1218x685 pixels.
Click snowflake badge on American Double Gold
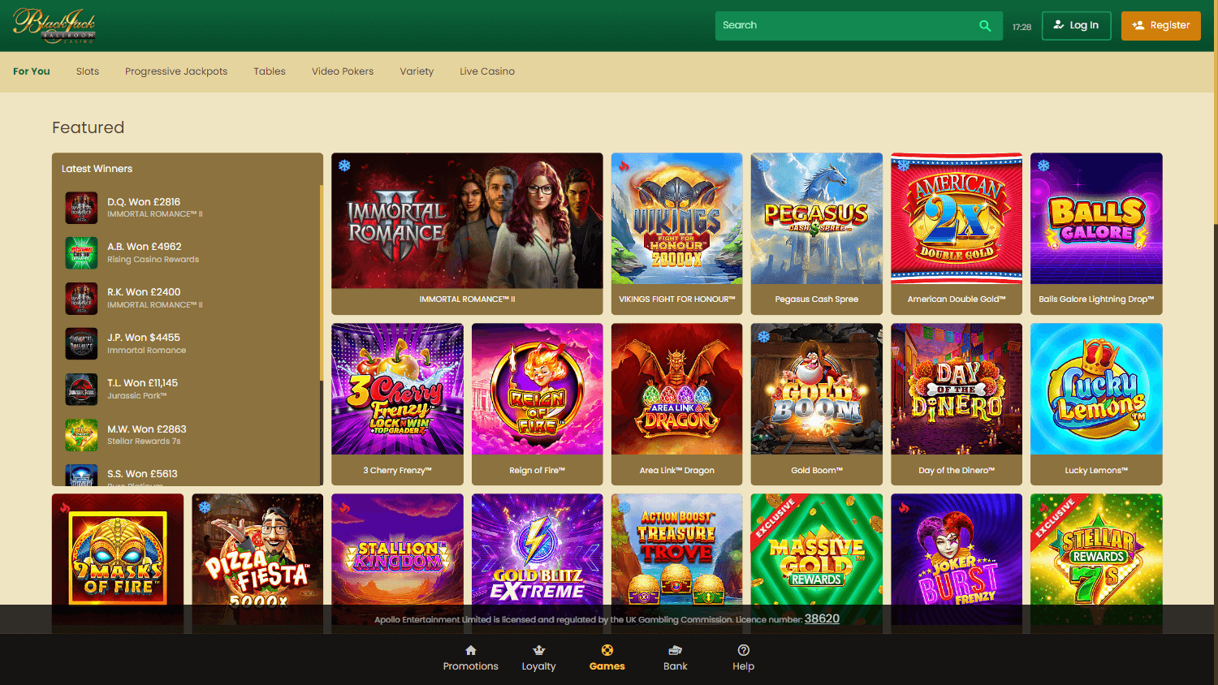[904, 166]
